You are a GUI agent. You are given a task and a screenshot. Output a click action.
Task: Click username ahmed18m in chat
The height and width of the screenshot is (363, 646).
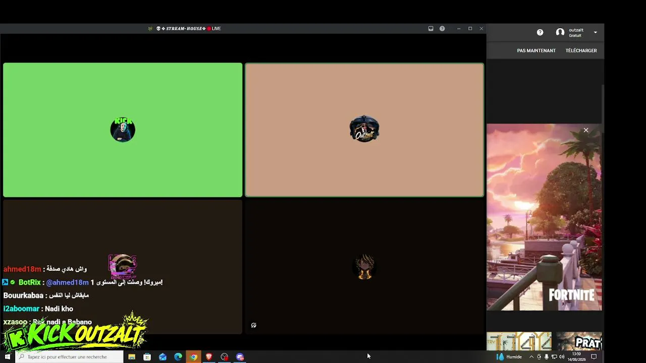tap(22, 269)
